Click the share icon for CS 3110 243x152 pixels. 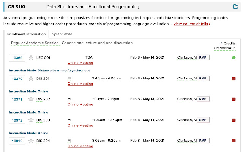click(235, 6)
